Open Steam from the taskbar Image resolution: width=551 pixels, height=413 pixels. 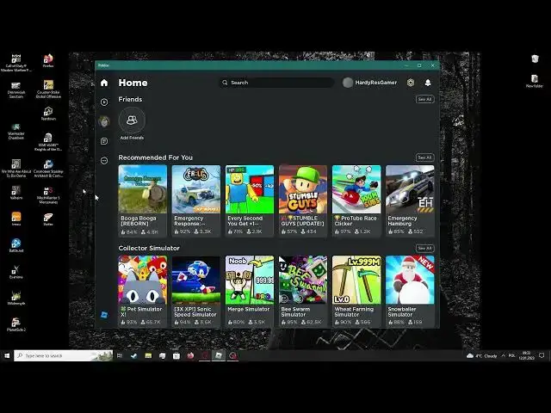tap(134, 355)
